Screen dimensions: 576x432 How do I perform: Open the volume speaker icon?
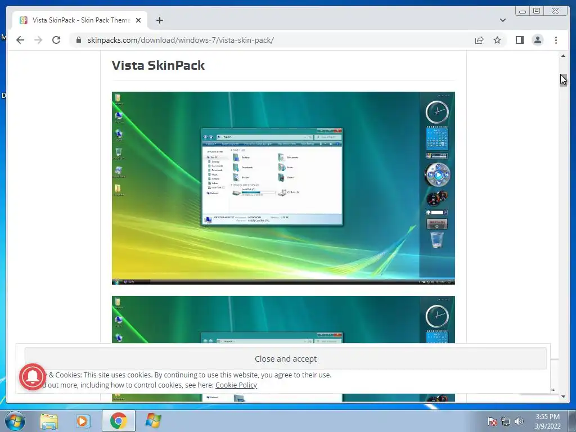519,421
